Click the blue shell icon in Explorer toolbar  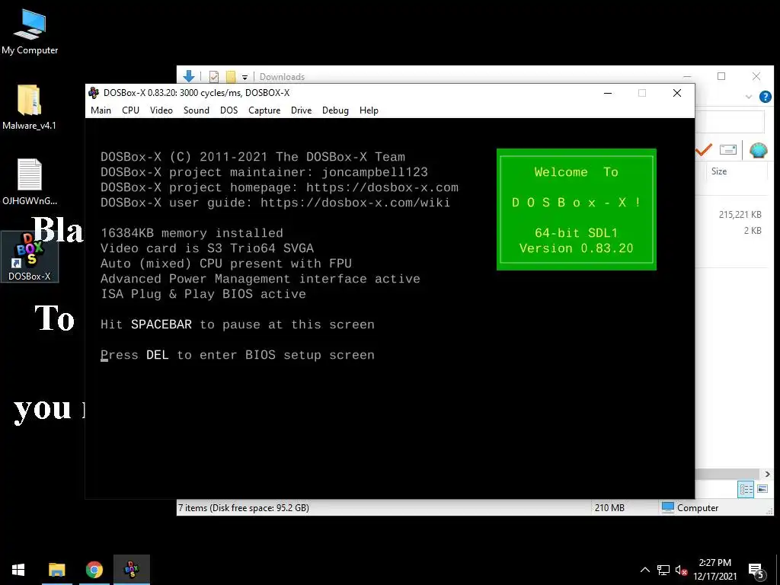point(758,150)
